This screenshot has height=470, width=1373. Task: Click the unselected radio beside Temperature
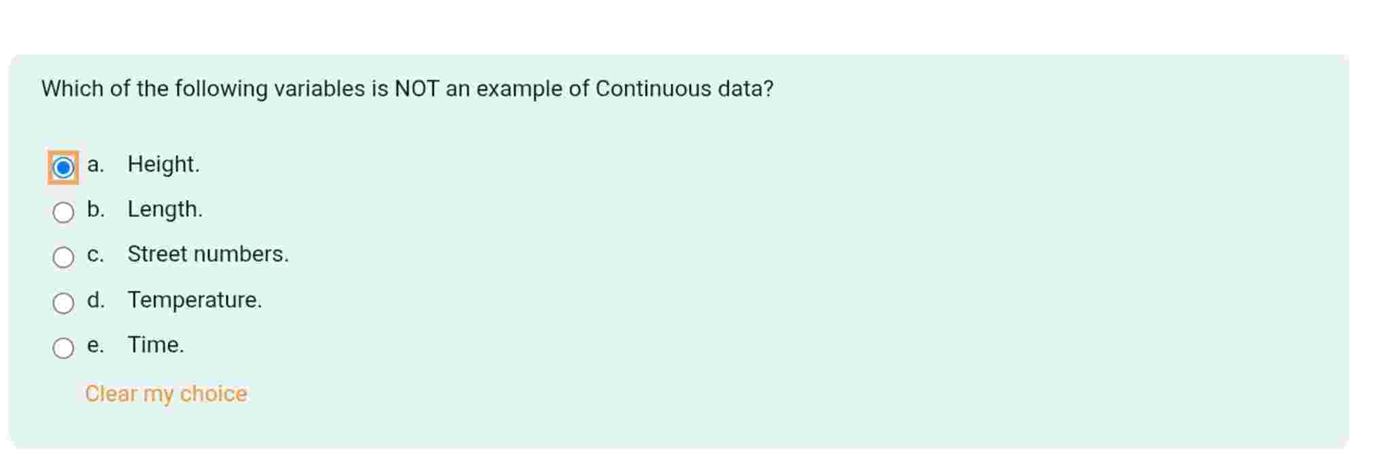click(x=63, y=302)
